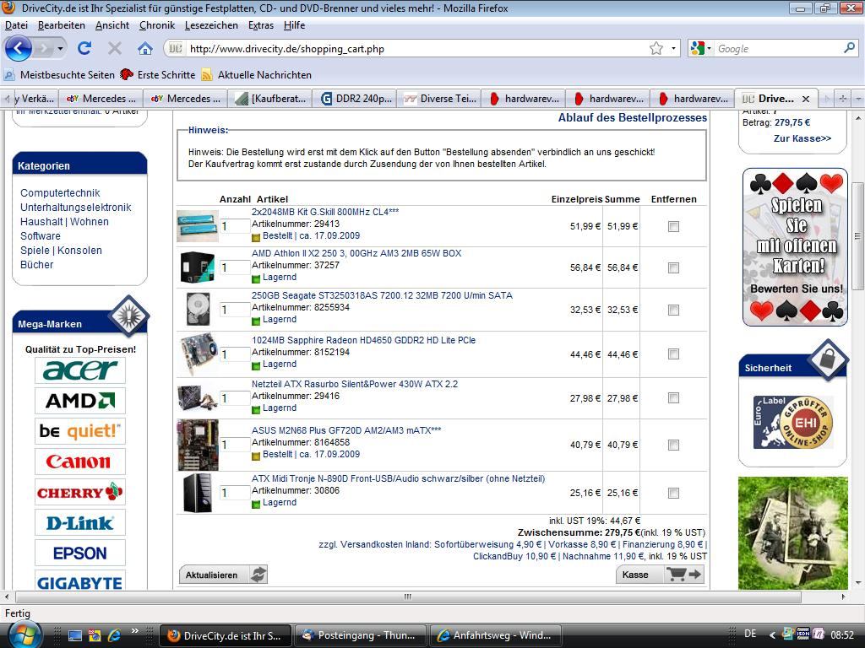Open Erste Schritte bookmark

158,74
